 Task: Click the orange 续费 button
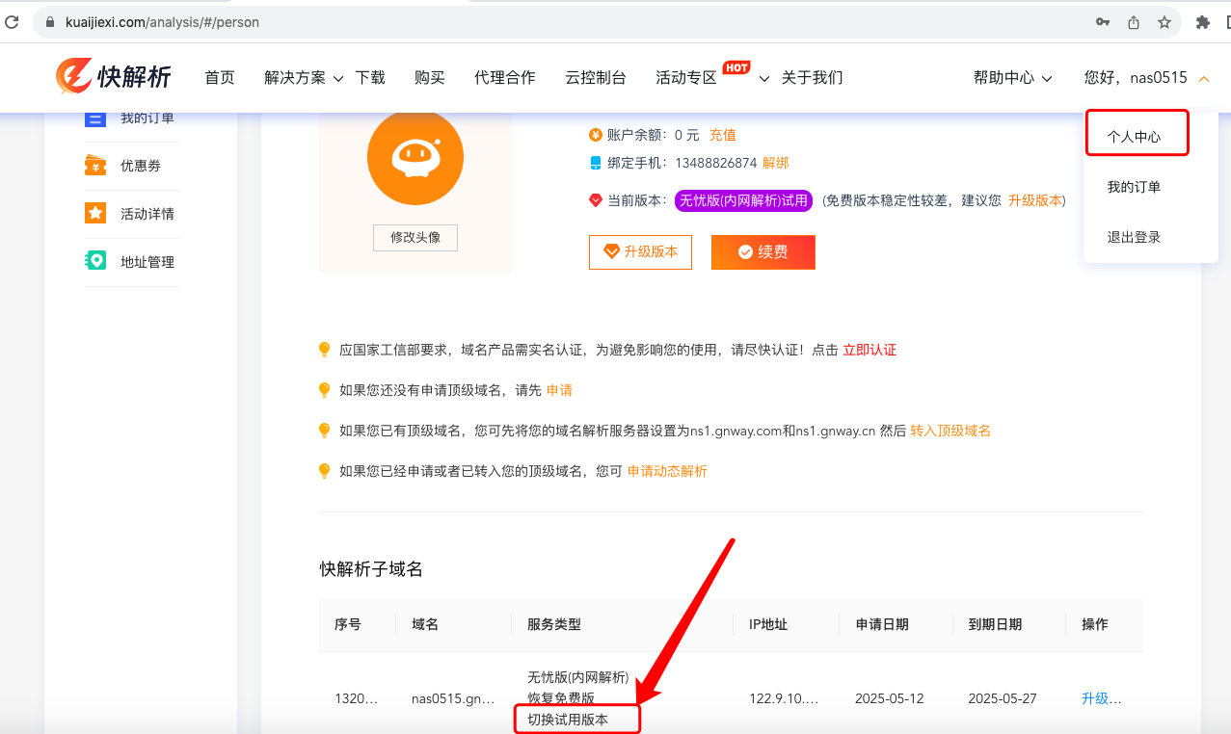pos(763,251)
